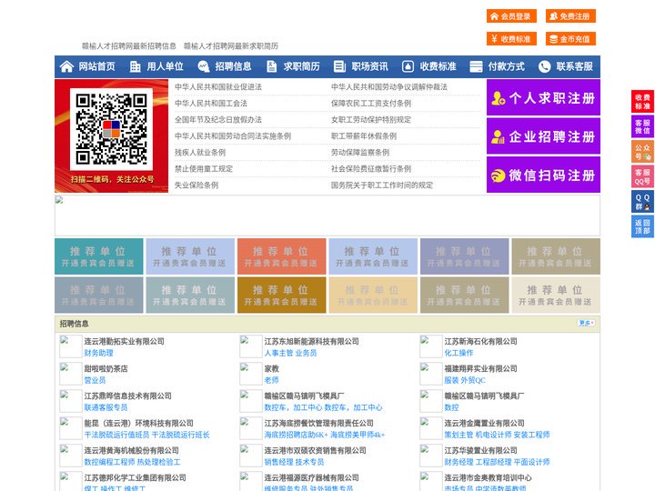The image size is (655, 491).
Task: Click the person icon on 个人求职注册
Action: [x=498, y=98]
